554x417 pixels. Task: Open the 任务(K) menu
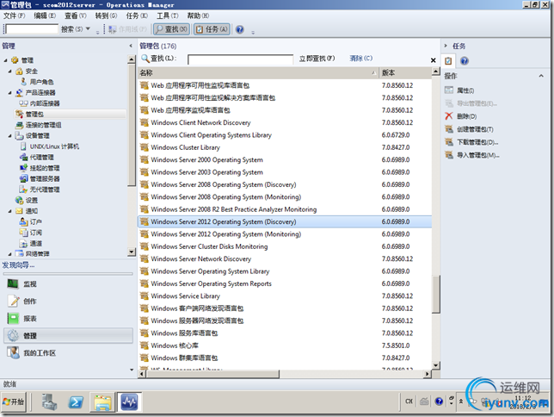point(137,16)
